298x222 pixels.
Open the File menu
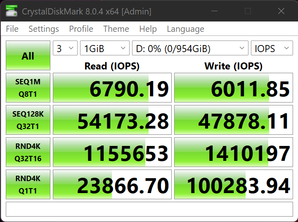pyautogui.click(x=12, y=29)
